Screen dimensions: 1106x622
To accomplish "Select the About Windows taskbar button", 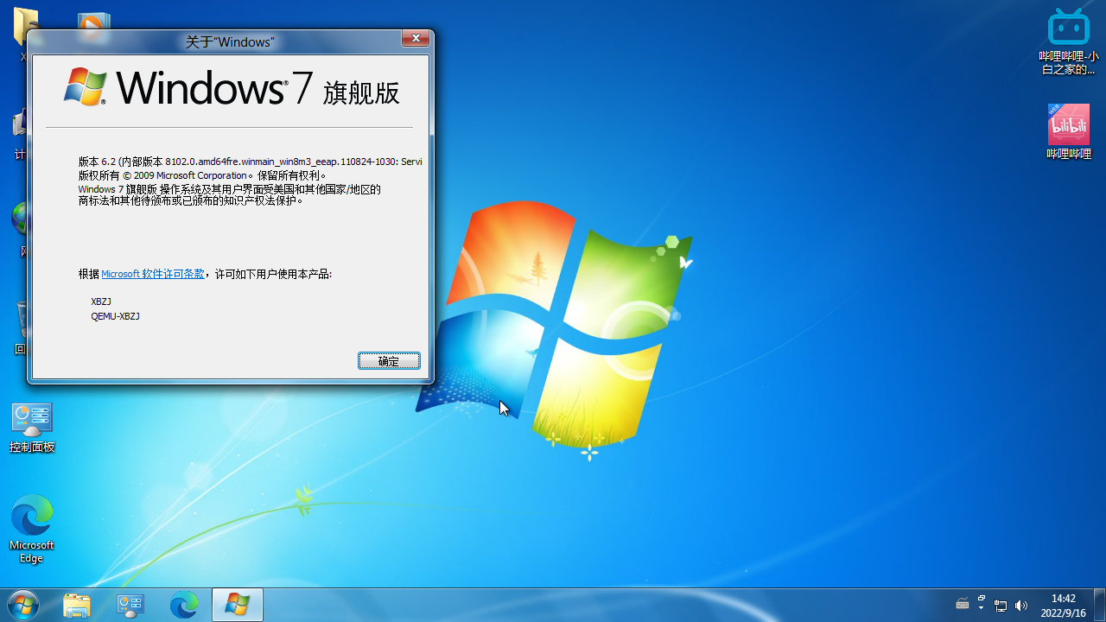I will tap(238, 605).
